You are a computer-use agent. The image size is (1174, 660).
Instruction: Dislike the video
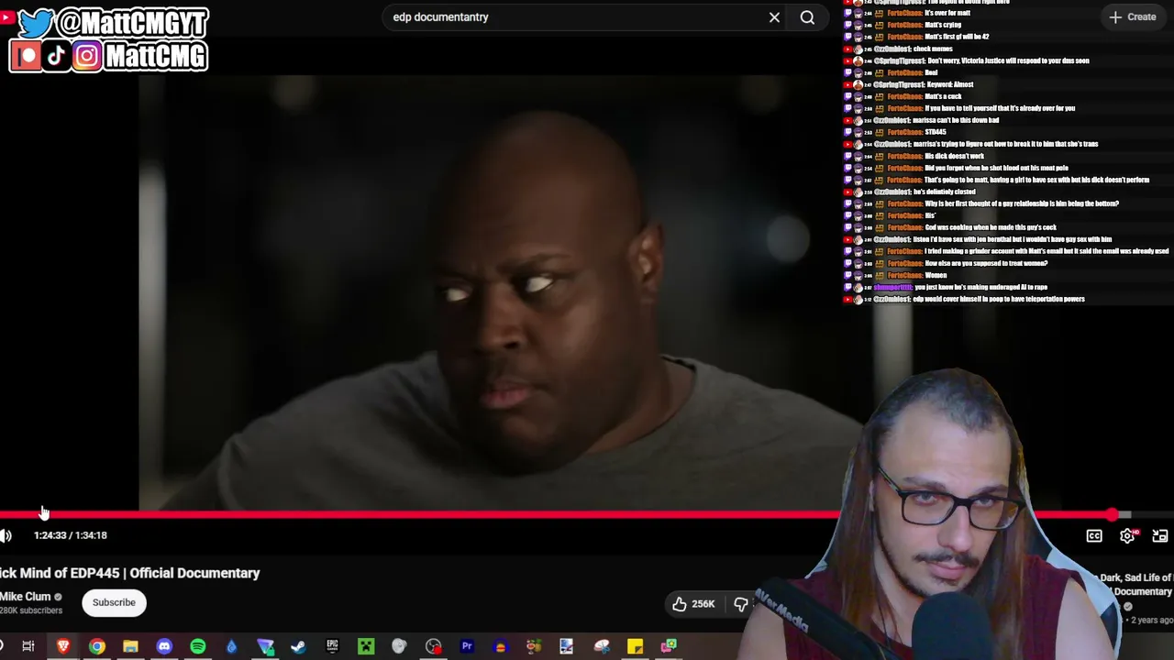(x=741, y=603)
